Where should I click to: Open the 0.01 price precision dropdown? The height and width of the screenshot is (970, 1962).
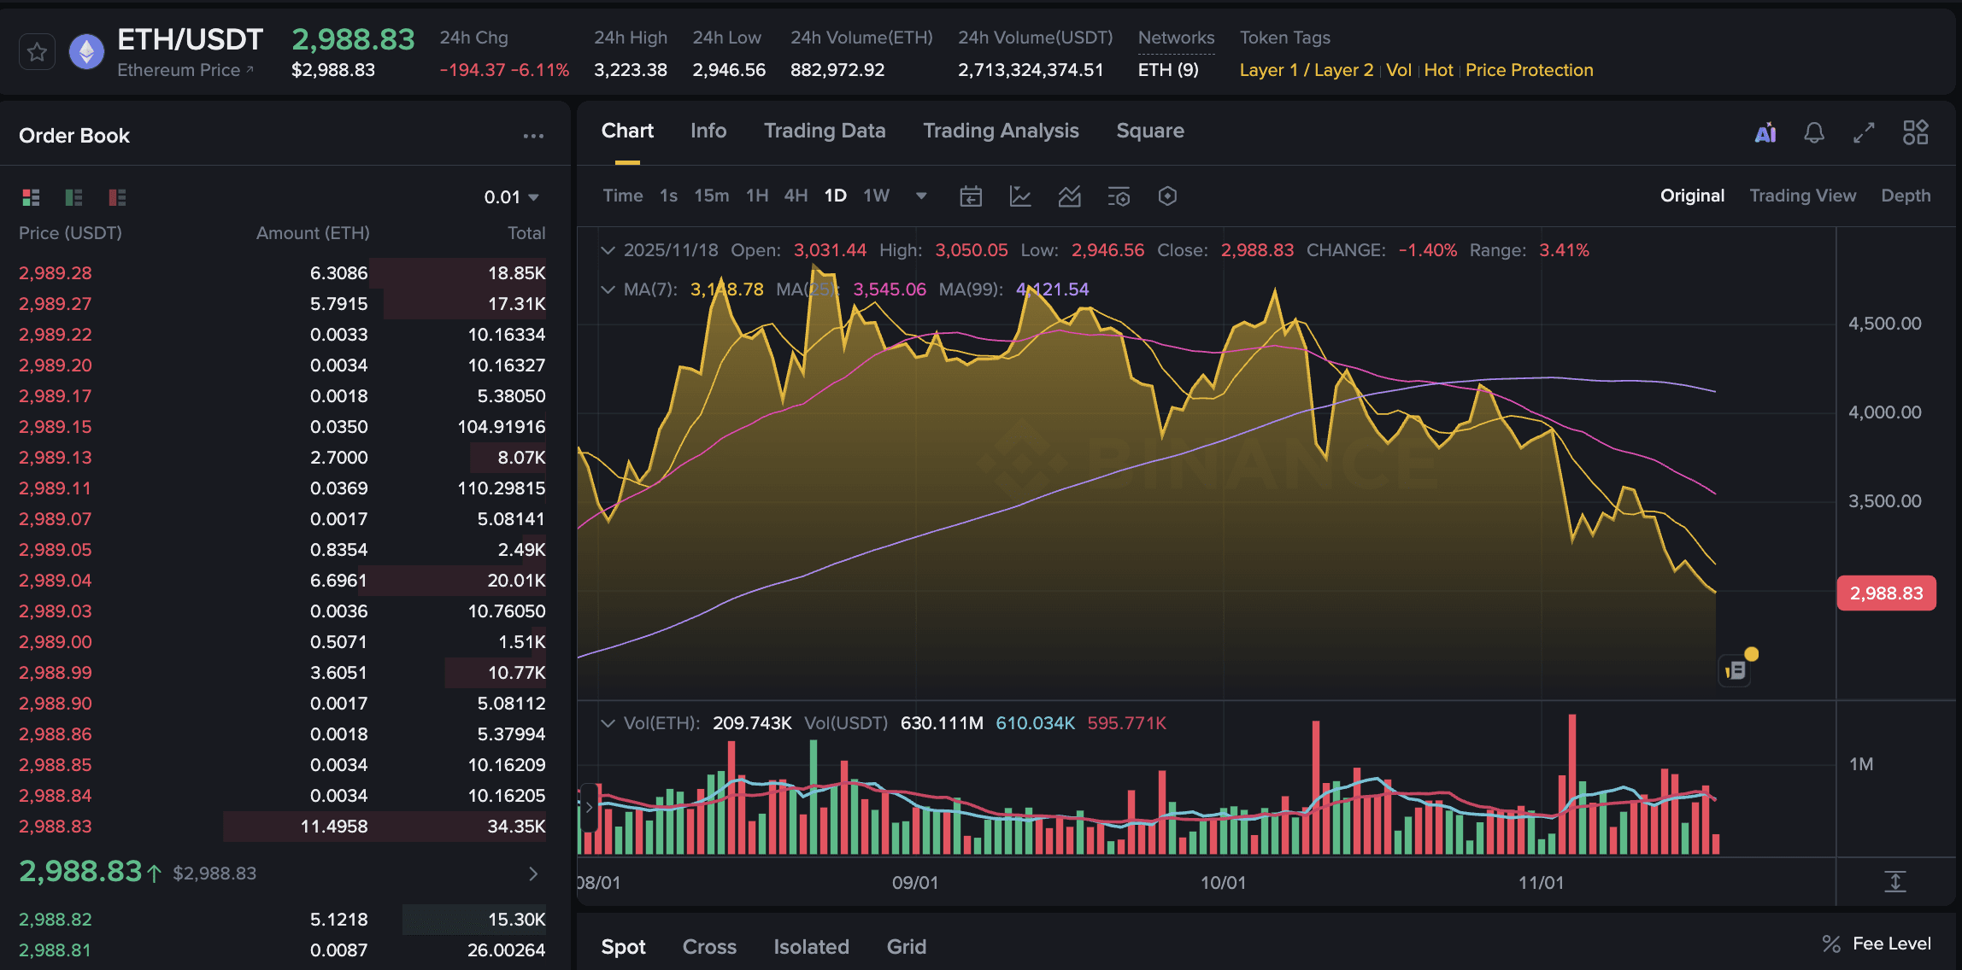(511, 196)
